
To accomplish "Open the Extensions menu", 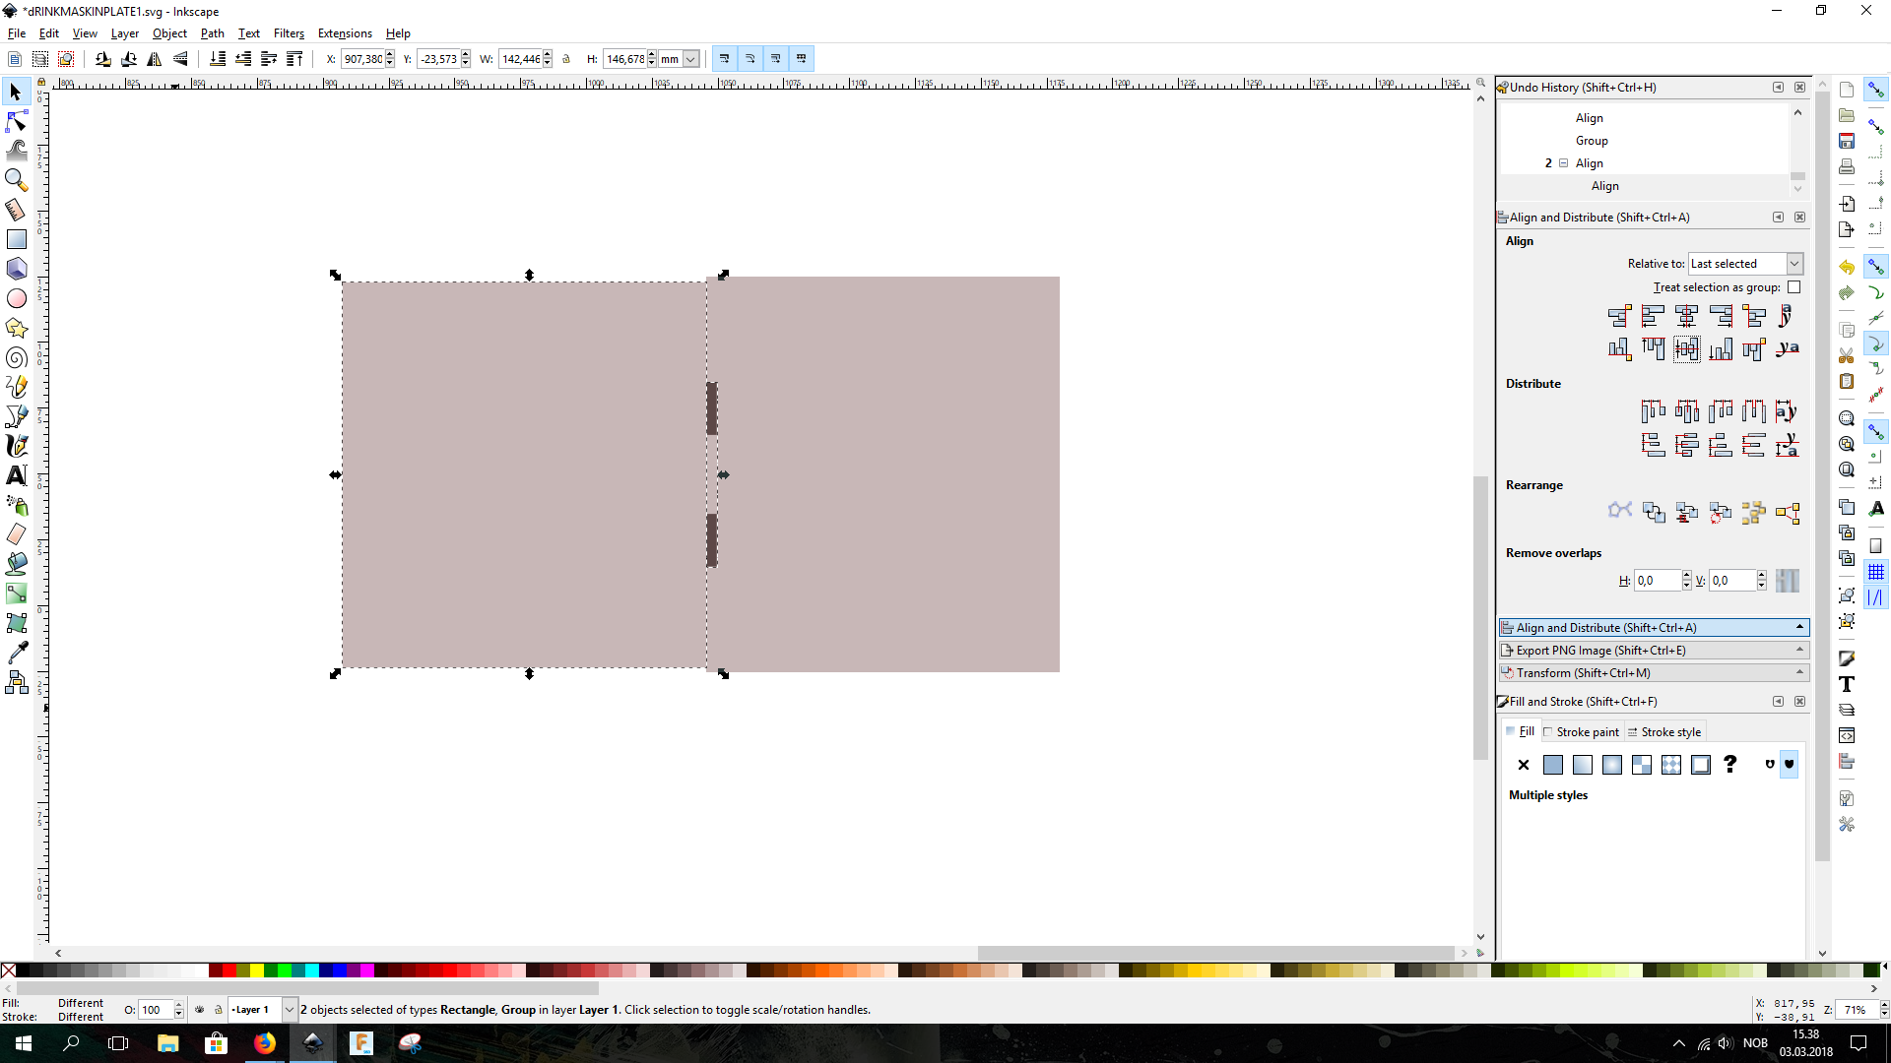I will pos(345,33).
